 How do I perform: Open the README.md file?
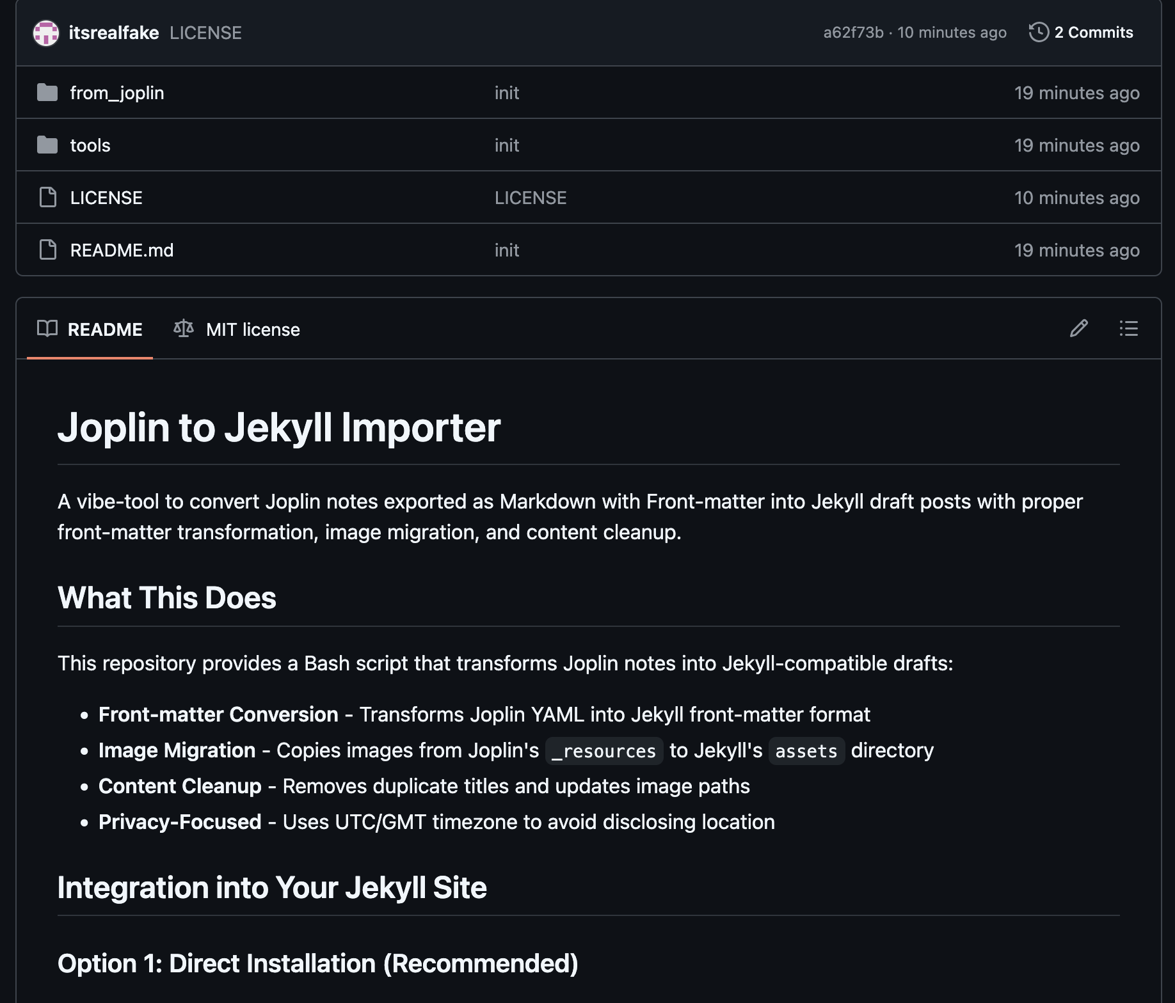click(122, 250)
